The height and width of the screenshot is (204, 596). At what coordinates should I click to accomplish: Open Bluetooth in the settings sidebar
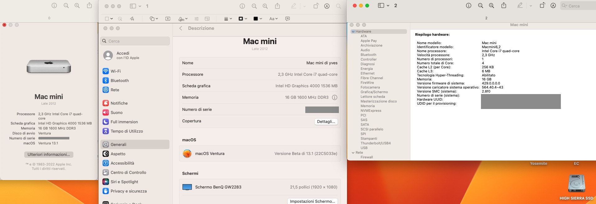135,80
